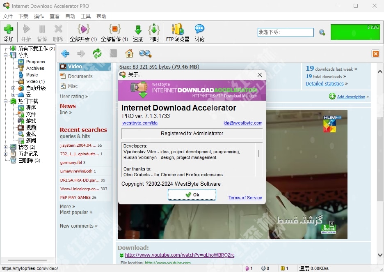The width and height of the screenshot is (384, 272).
Task: Open the simultaneous downloads icon
Action: 154,29
